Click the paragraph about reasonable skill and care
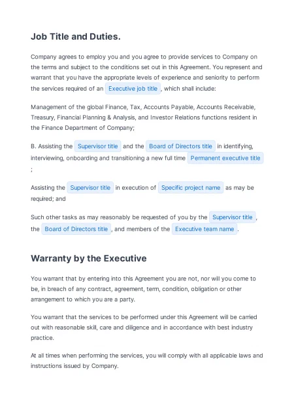This screenshot has height=415, width=294. tap(144, 328)
